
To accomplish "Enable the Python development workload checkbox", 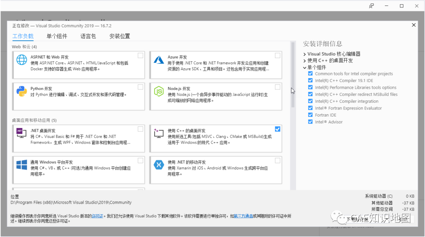I will tap(140, 87).
